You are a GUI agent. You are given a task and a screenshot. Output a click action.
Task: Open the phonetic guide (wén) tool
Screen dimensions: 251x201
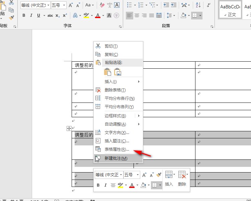pyautogui.click(x=109, y=5)
